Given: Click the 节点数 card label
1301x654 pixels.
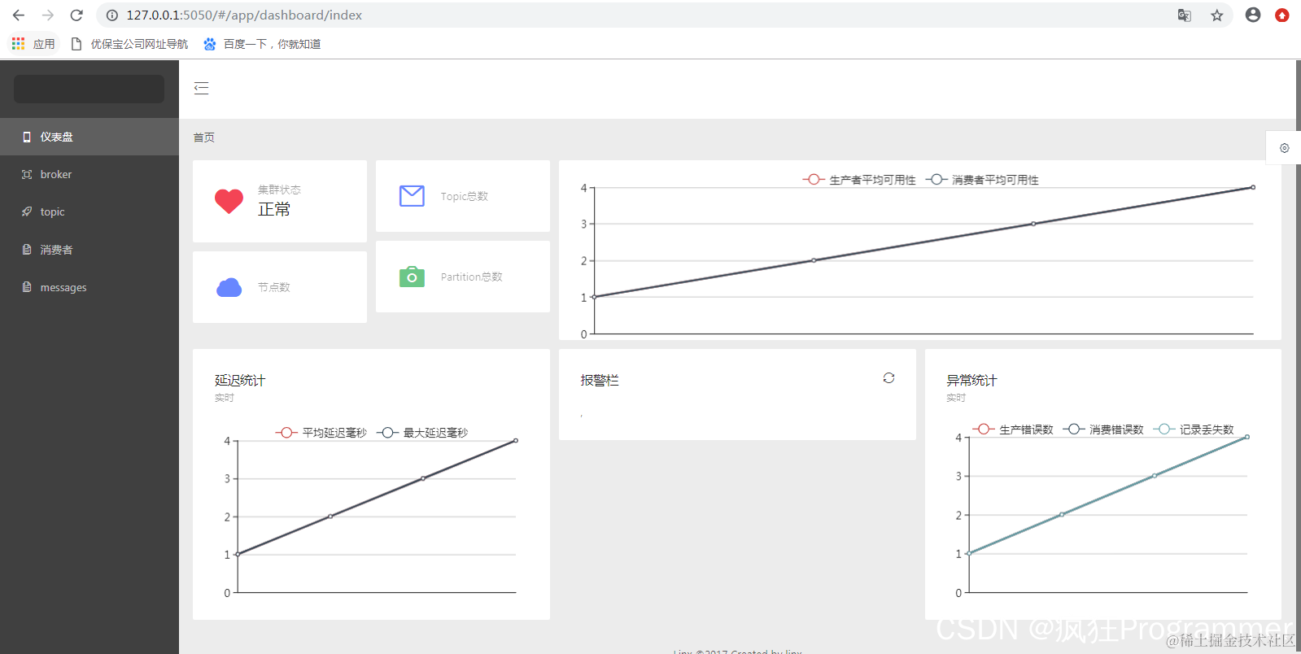Looking at the screenshot, I should (x=273, y=287).
